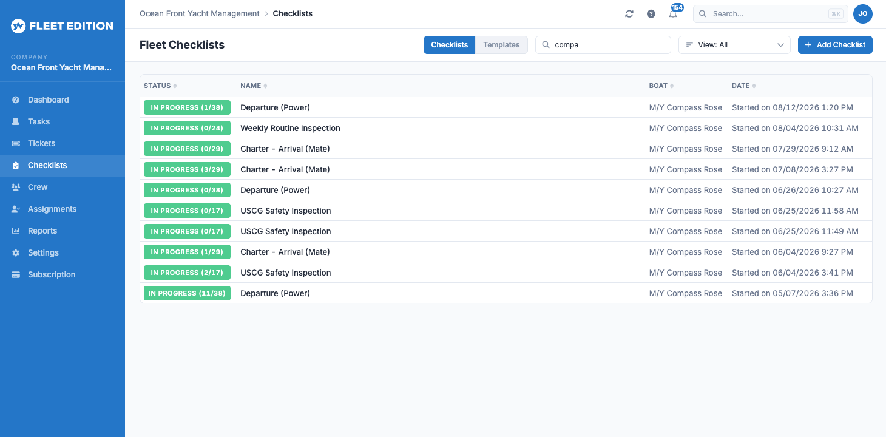Open Charter - Arrival (Mate) started 07/29/2026
The height and width of the screenshot is (437, 886).
tap(285, 149)
